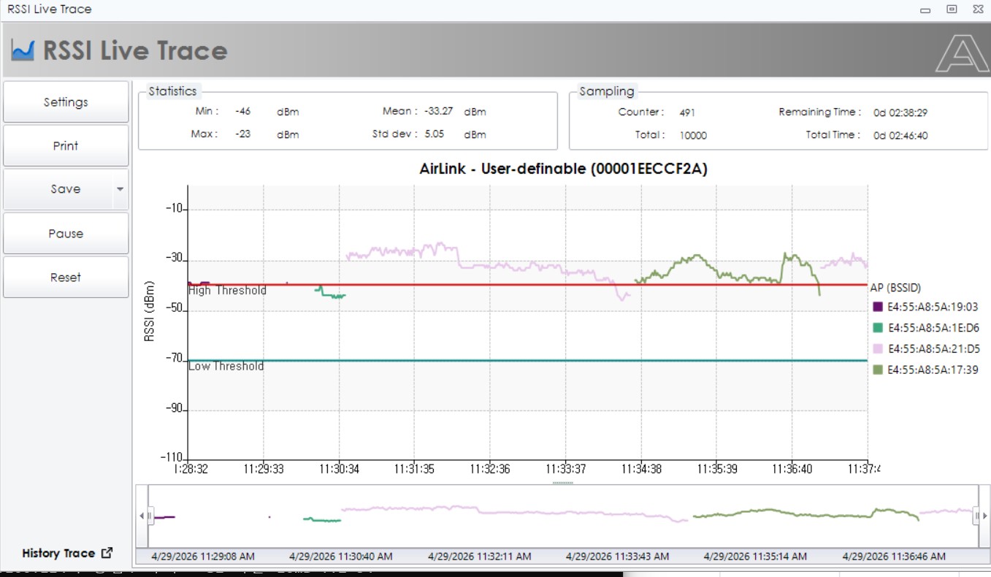The height and width of the screenshot is (577, 991).
Task: Click the Remaining Time value 0d 02:38:29
Action: (x=900, y=112)
